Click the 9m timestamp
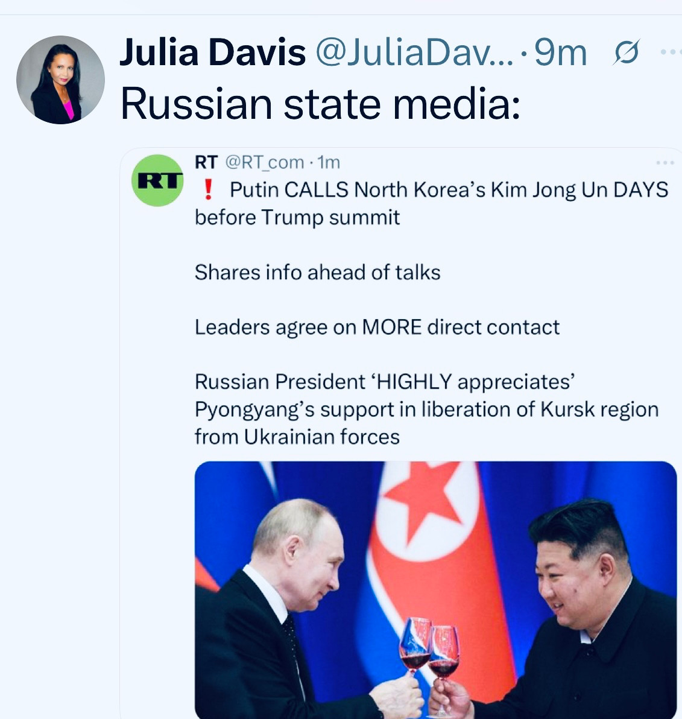 point(561,52)
